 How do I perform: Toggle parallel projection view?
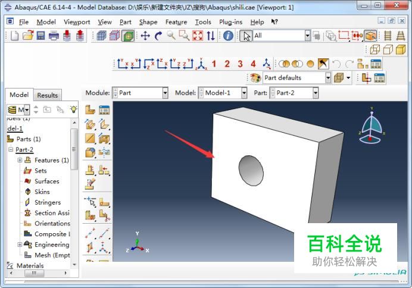coord(388,36)
